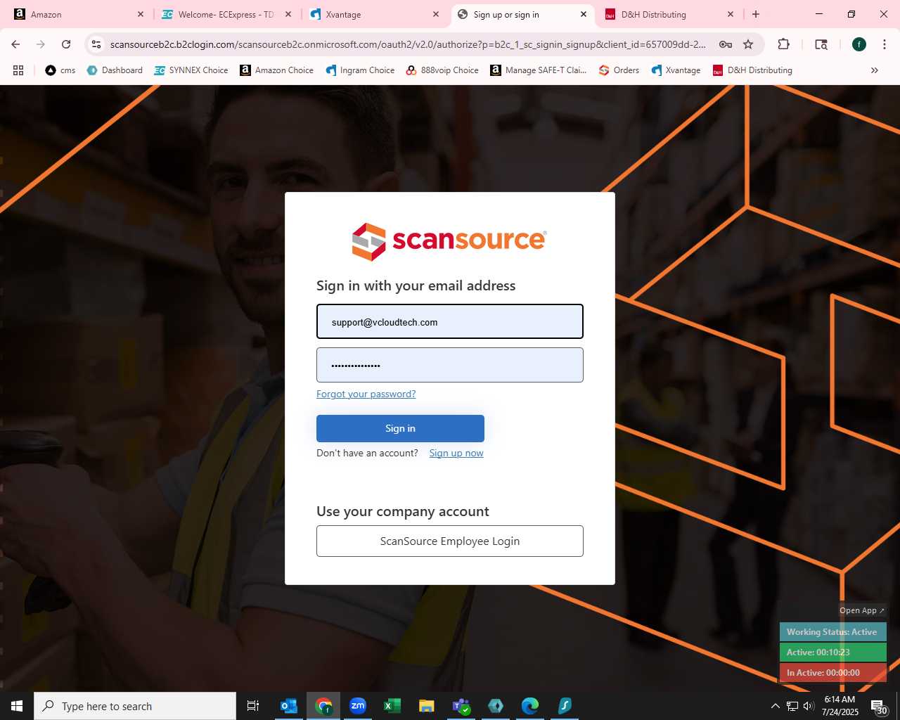The image size is (900, 720).
Task: Open notification center icon
Action: point(879,707)
